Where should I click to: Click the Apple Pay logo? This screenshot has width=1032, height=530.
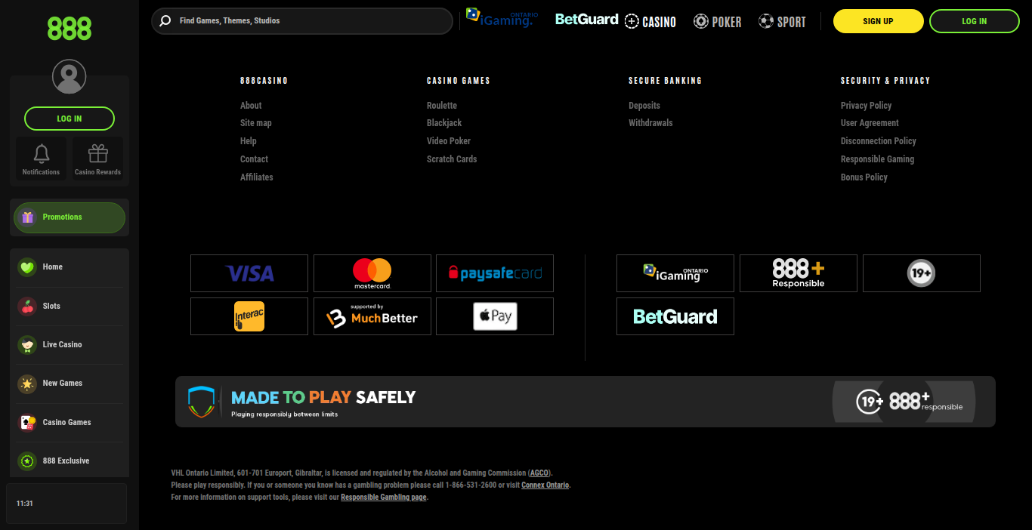point(495,316)
